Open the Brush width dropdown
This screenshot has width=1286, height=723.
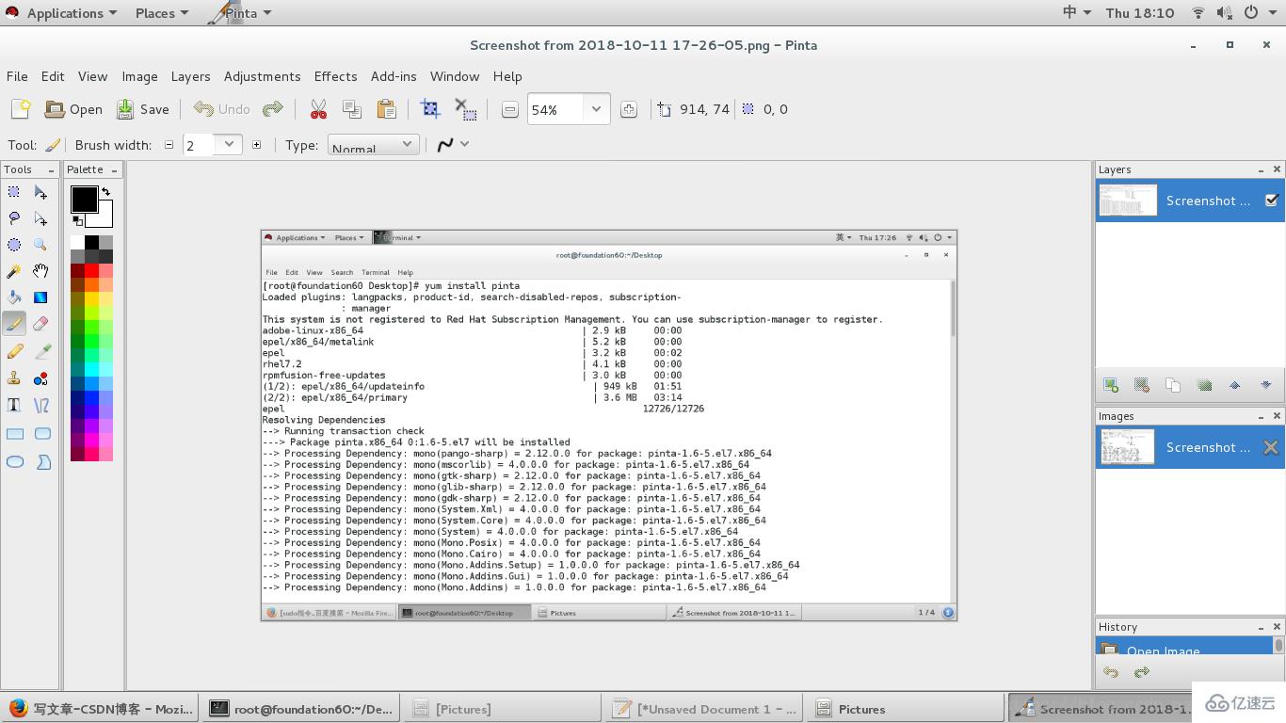point(229,144)
